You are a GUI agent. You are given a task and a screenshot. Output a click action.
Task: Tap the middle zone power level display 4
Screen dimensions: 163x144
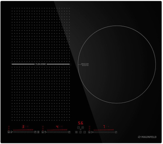57,127
